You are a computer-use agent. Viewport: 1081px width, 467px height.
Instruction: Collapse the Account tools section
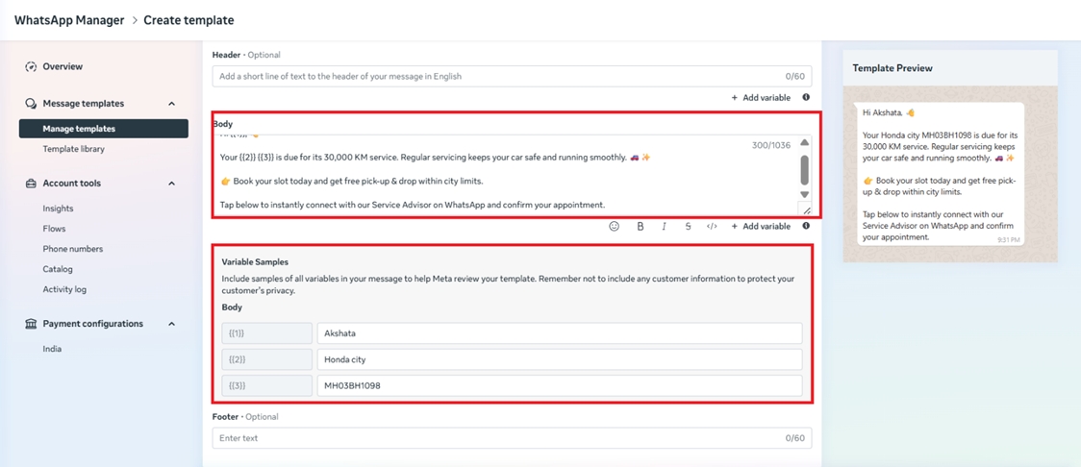click(171, 184)
